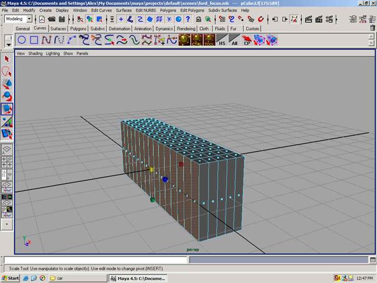Screen dimensions: 377x283
Task: Switch to four-view panel layout
Action: tap(6, 162)
